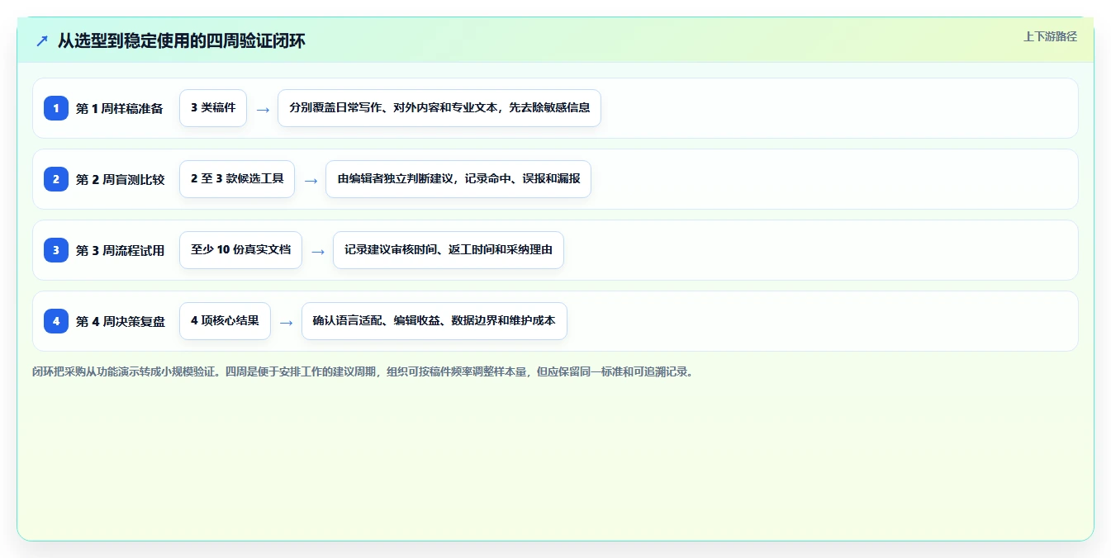Select step number 1 badge
This screenshot has height=558, width=1111.
56,108
